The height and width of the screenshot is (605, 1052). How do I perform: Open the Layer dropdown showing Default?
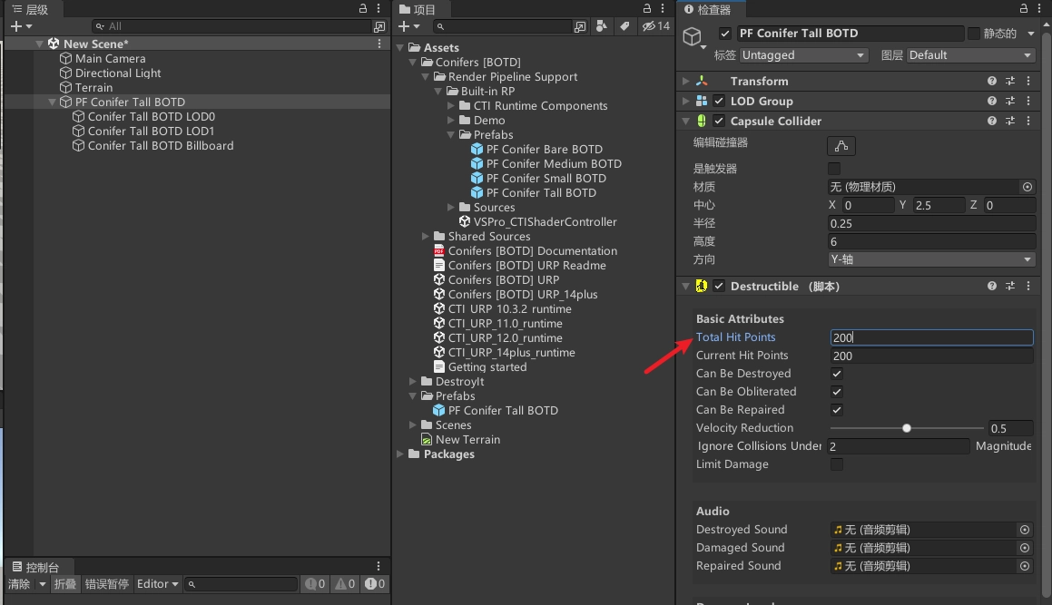[x=970, y=55]
